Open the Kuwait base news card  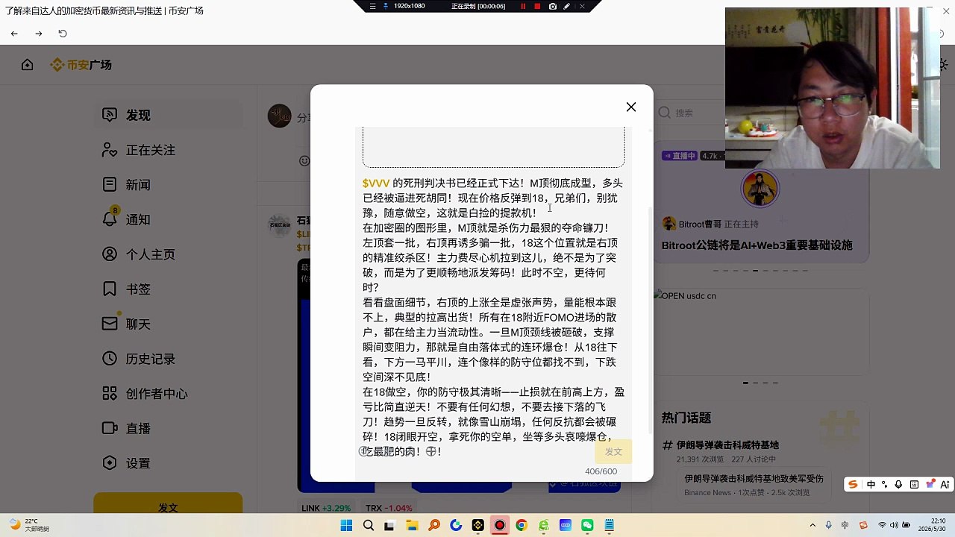tap(754, 485)
